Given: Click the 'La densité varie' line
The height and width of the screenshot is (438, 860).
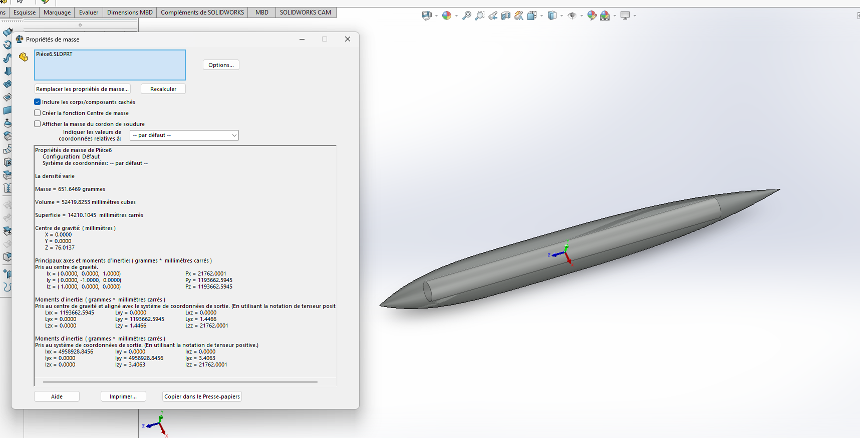Looking at the screenshot, I should pos(55,176).
